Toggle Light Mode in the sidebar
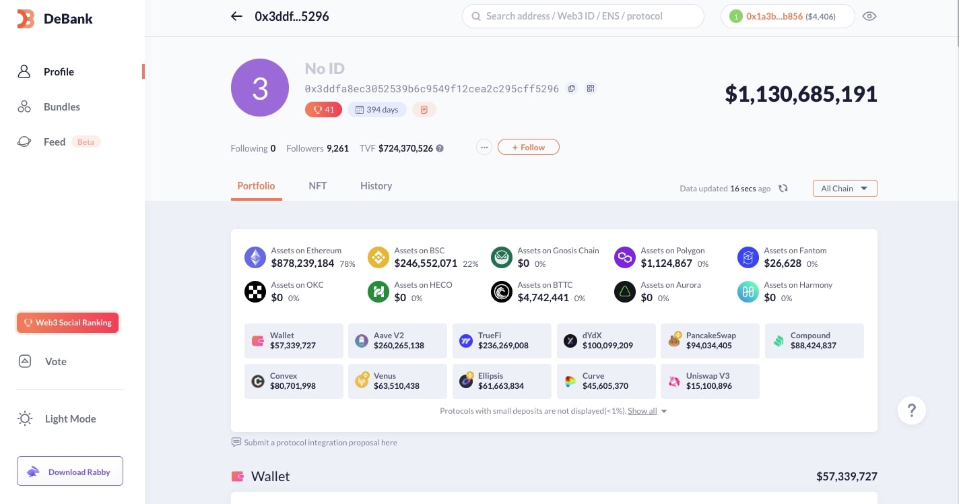This screenshot has height=504, width=959. coord(57,418)
